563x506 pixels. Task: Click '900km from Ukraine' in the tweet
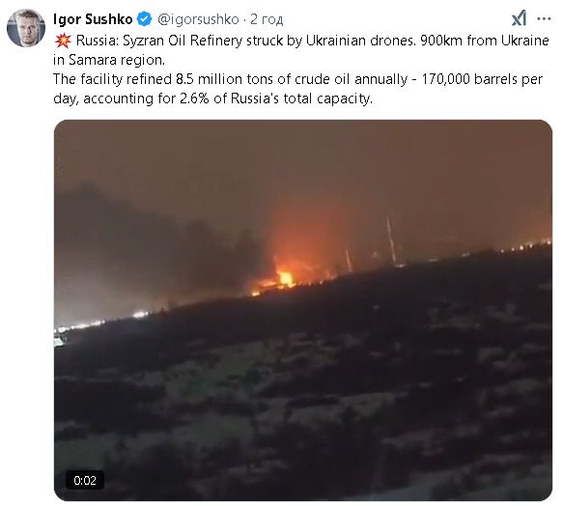click(x=485, y=41)
